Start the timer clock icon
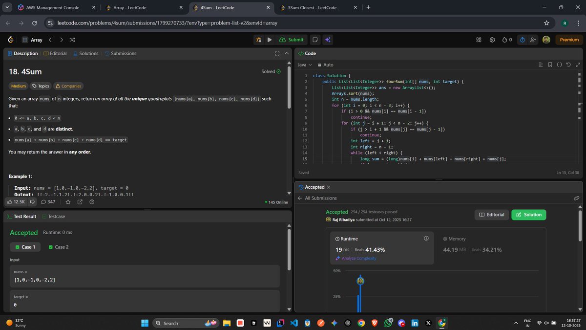This screenshot has height=330, width=586. [x=523, y=40]
